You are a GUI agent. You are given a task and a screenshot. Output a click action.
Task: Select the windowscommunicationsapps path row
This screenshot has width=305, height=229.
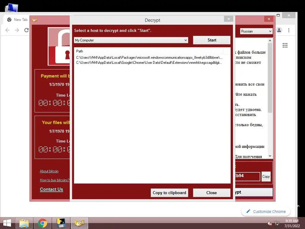149,58
